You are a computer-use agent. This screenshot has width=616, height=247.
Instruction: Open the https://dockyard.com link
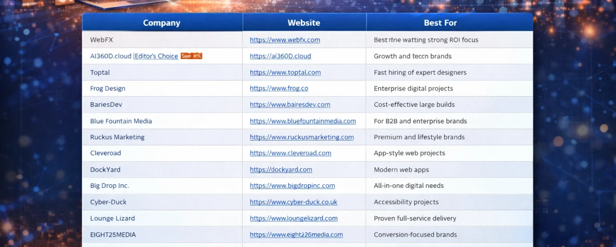[281, 170]
